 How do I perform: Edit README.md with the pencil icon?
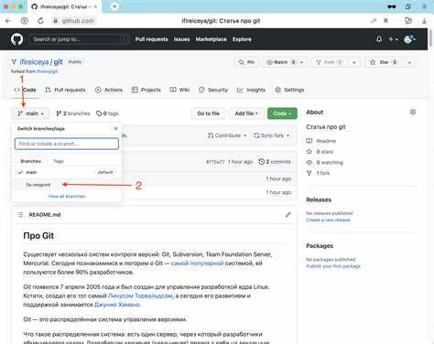(x=288, y=215)
